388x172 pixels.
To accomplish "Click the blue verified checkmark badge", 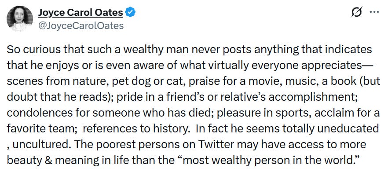I will (130, 12).
